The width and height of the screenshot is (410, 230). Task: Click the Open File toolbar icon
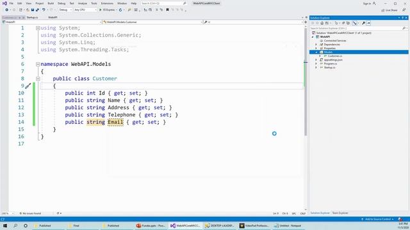point(28,10)
